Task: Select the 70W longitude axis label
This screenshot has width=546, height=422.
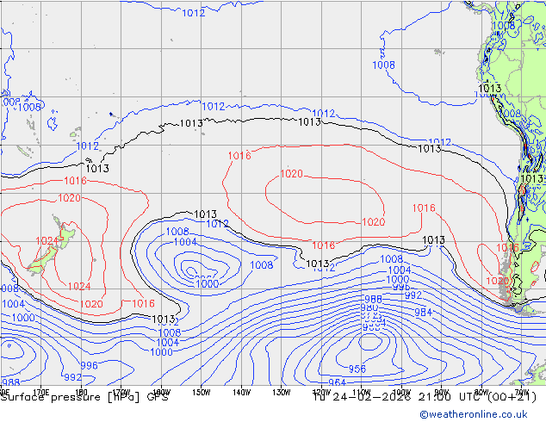Action: pyautogui.click(x=522, y=393)
